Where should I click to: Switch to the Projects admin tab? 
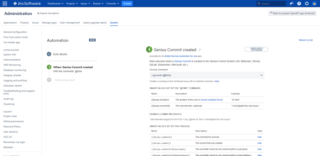(x=24, y=23)
